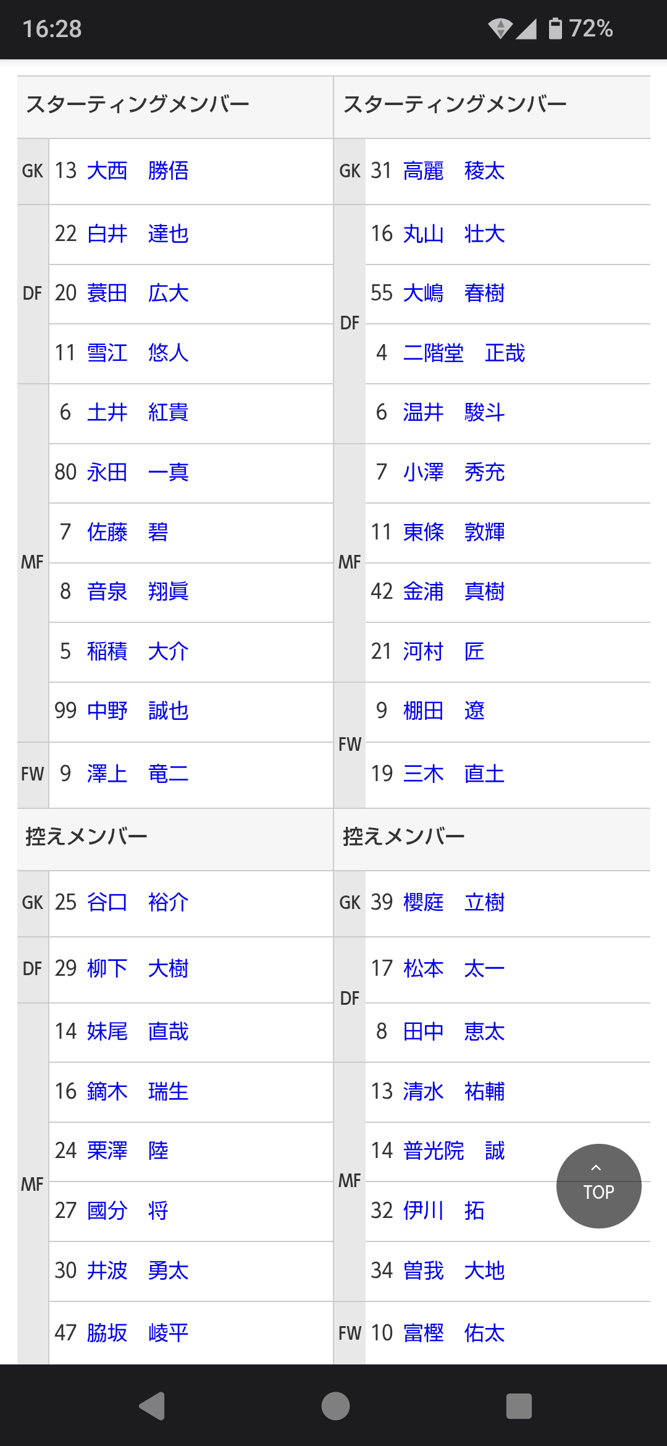This screenshot has height=1446, width=667.
Task: Open player link 棚田 遼
Action: (x=443, y=711)
